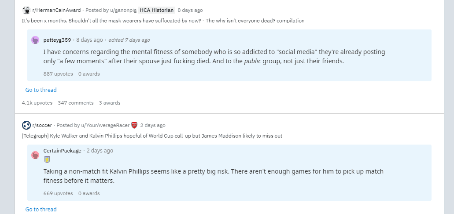Go to thread for the Kalvin Phillips post

click(41, 210)
